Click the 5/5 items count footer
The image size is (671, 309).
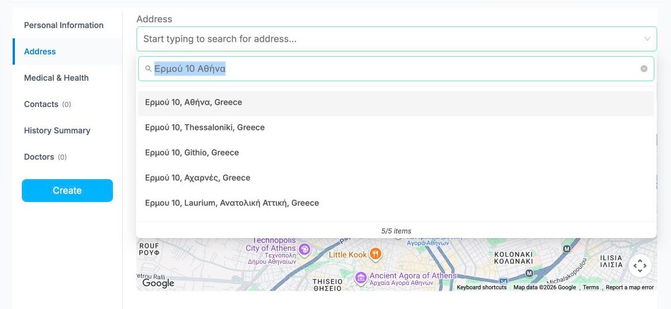[396, 231]
